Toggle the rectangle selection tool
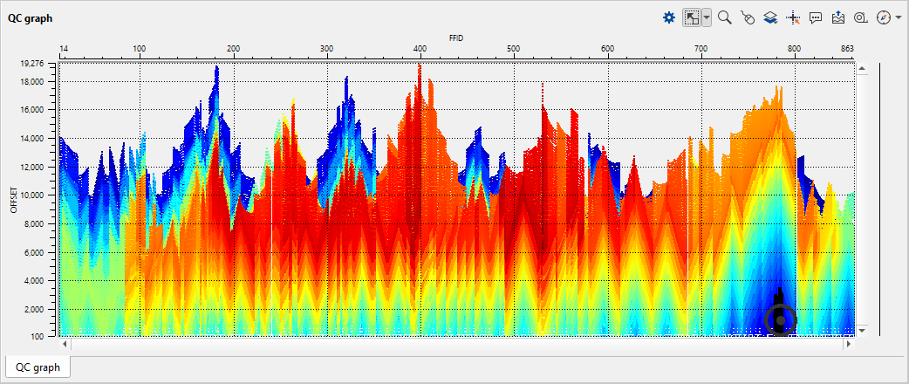Image resolution: width=909 pixels, height=384 pixels. point(691,17)
